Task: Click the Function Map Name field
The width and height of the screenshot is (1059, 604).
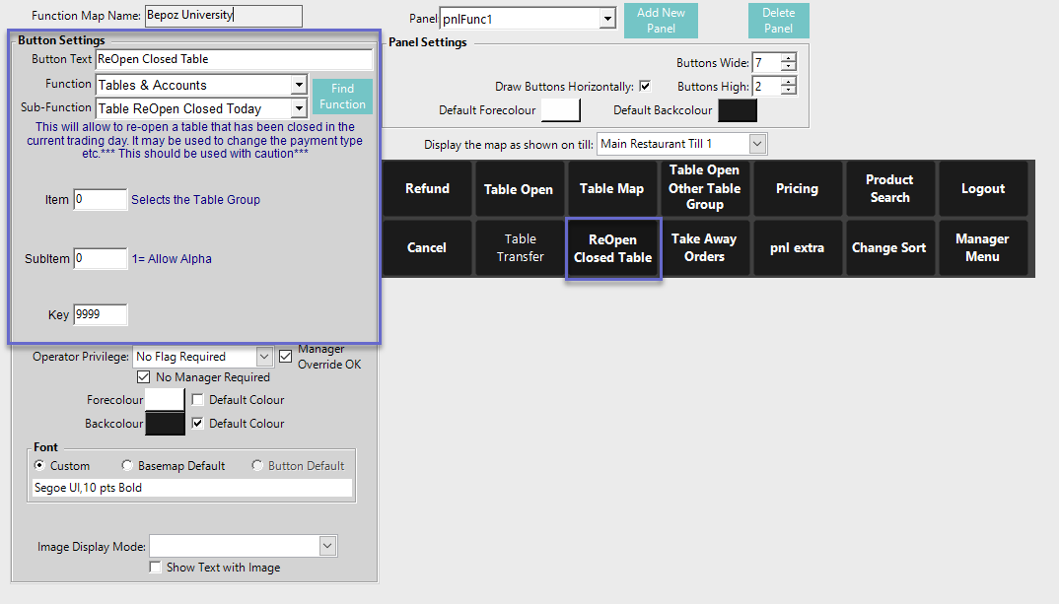Action: click(x=224, y=16)
